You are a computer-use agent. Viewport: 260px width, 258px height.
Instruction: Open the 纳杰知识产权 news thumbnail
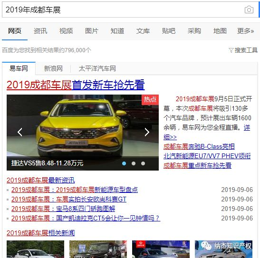(x=223, y=249)
